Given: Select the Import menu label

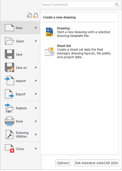Looking at the screenshot, I should (x=21, y=81).
